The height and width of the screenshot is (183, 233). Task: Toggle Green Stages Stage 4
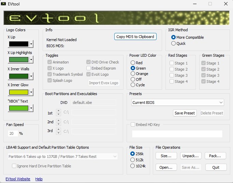pos(210,81)
